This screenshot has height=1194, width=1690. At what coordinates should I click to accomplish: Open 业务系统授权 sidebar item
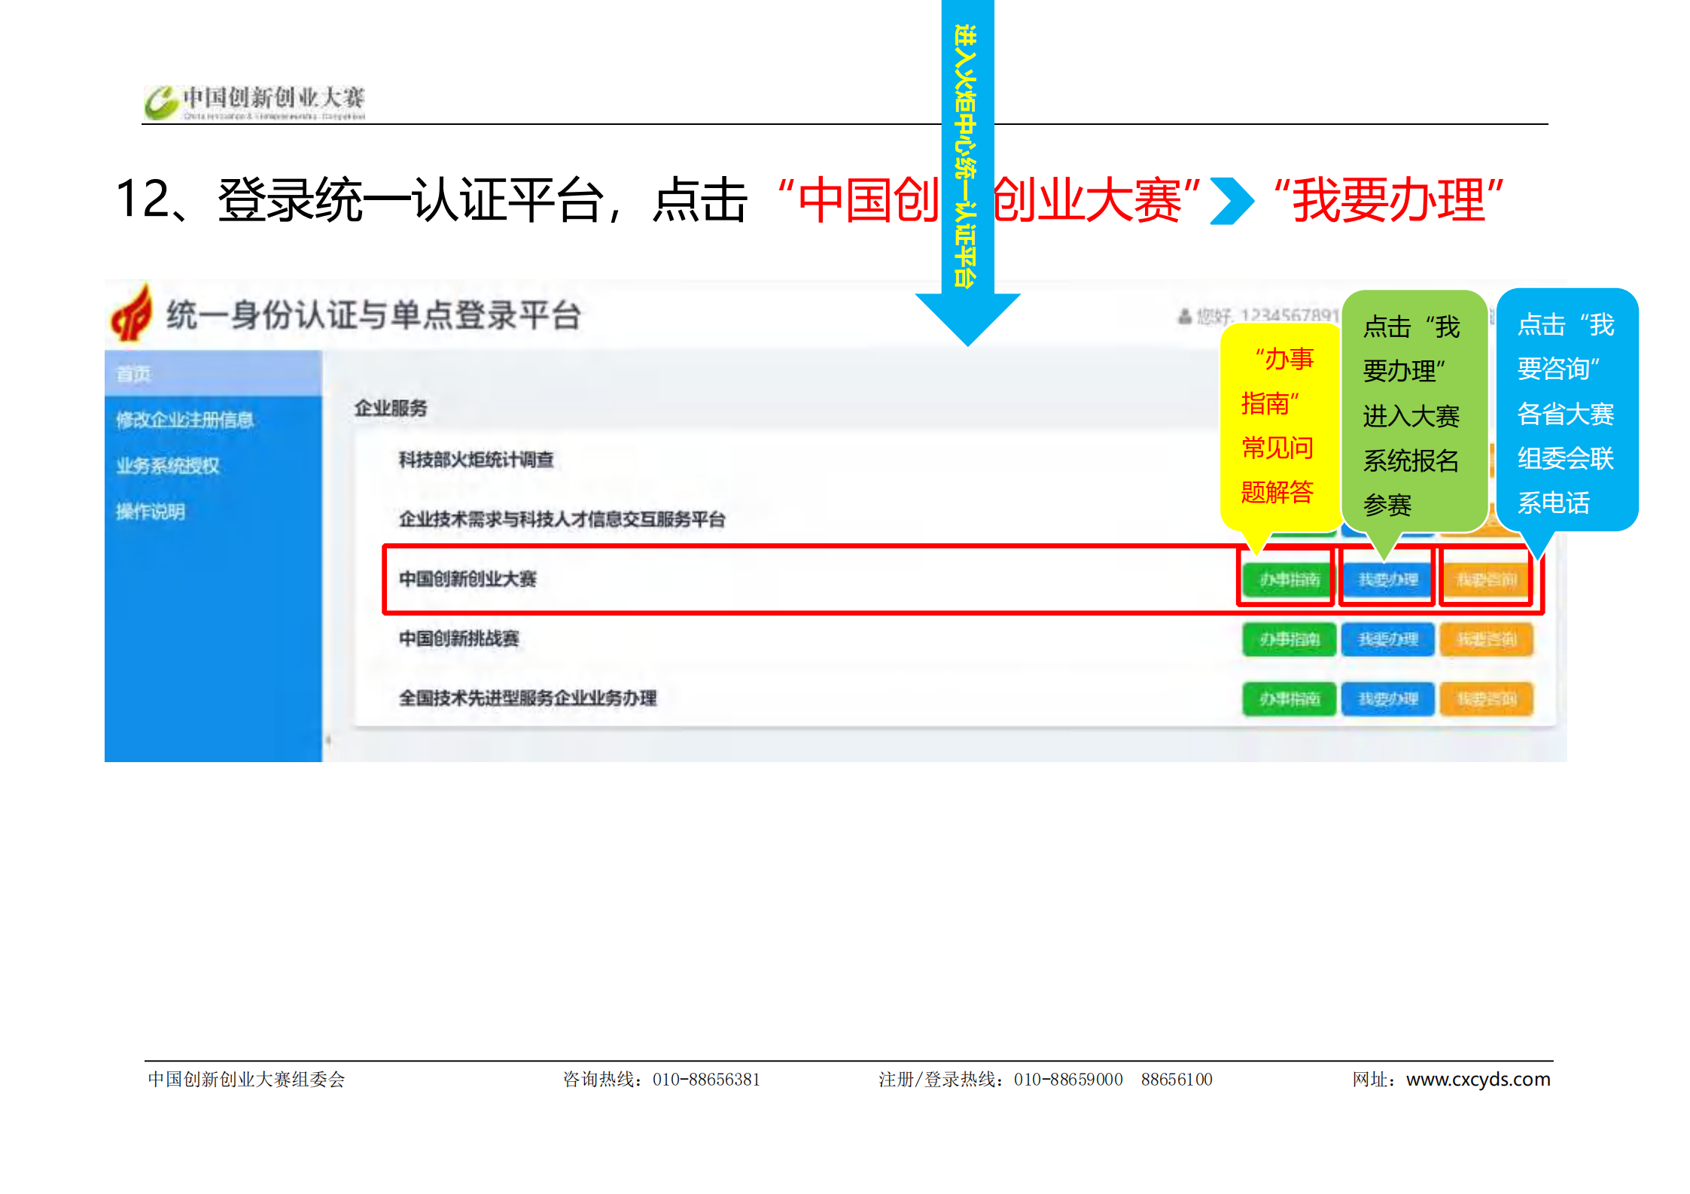(x=168, y=466)
